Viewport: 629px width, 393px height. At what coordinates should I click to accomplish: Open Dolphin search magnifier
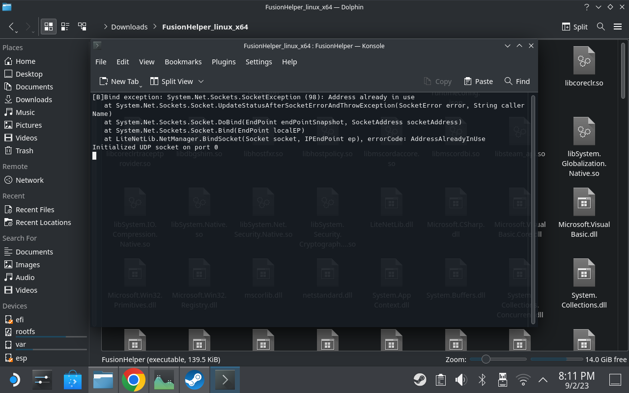coord(600,27)
